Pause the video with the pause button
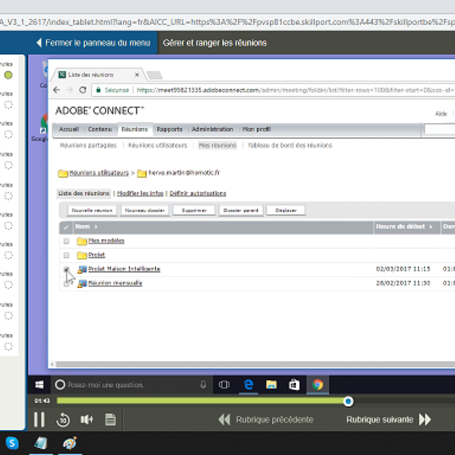 39,420
